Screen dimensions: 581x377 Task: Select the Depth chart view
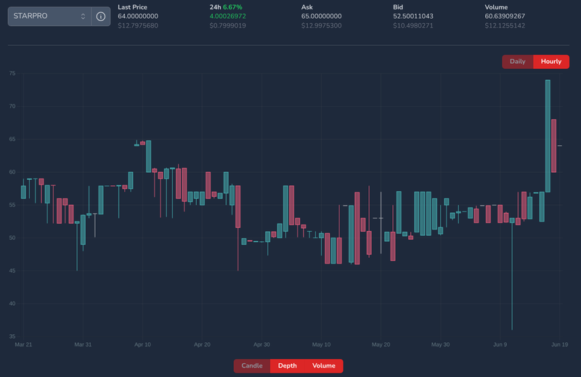click(x=288, y=366)
